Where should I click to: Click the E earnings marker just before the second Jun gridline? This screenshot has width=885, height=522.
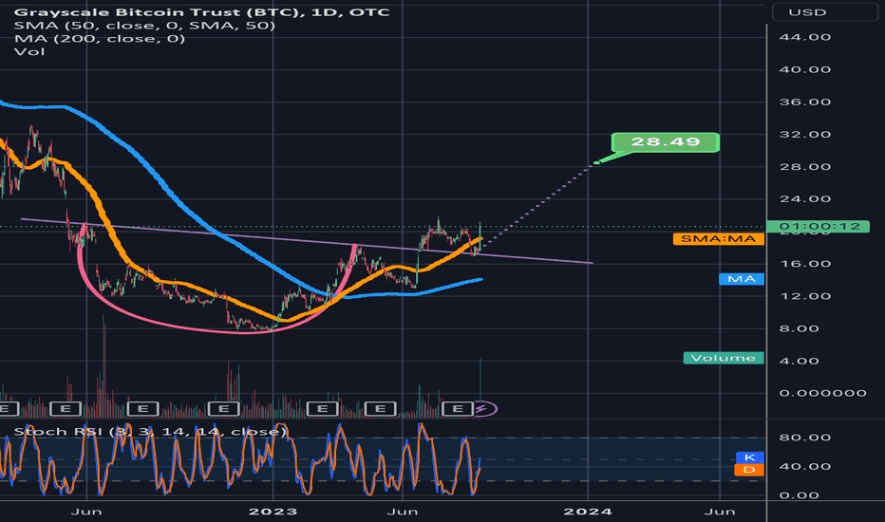381,408
